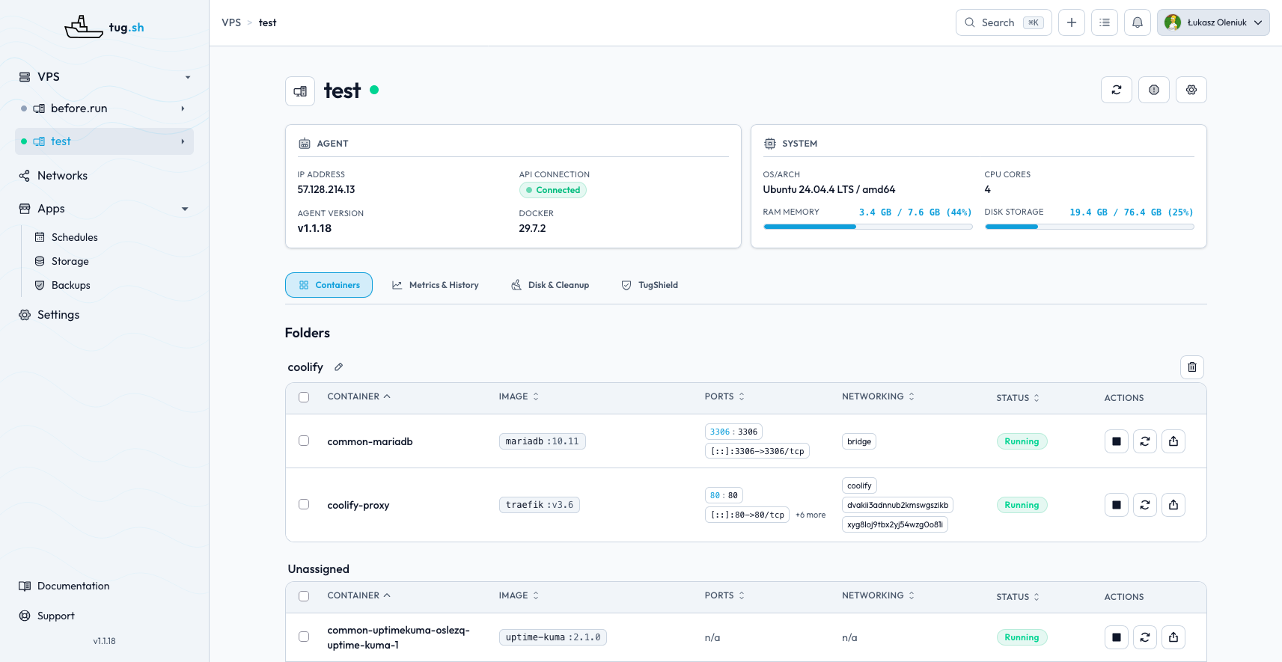Show the +6 more ports link
The width and height of the screenshot is (1282, 662).
tap(811, 515)
